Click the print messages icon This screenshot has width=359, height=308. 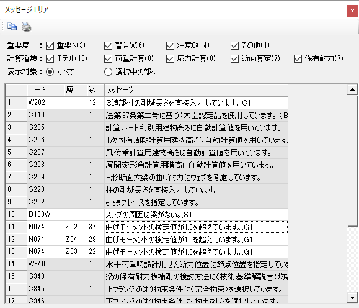pos(26,27)
